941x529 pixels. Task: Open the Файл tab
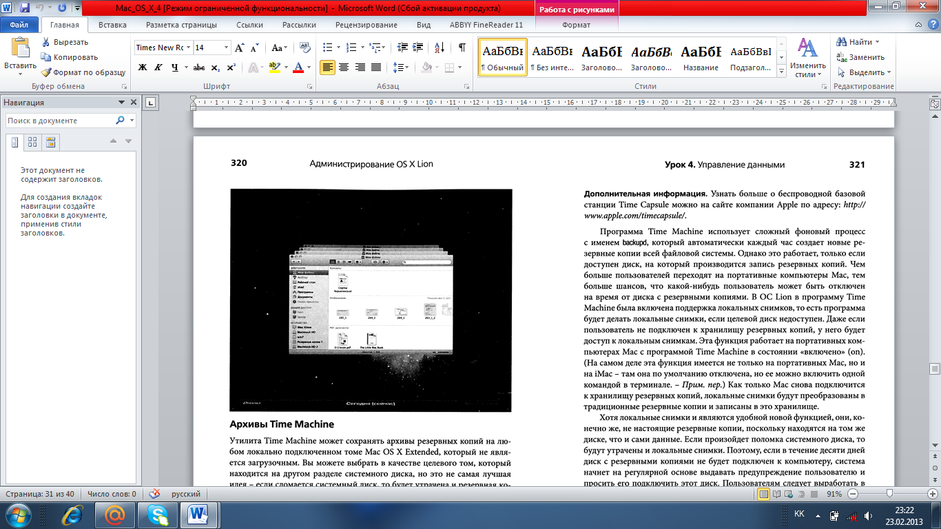tap(19, 25)
